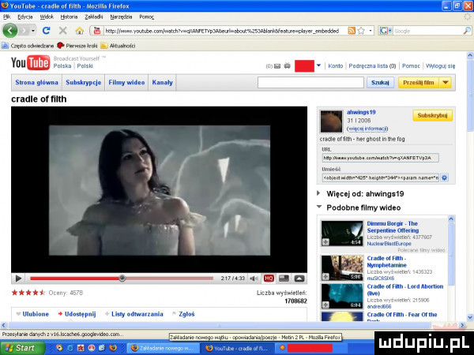Open bookmark star dropdown arrow
This screenshot has height=355, width=474.
point(370,31)
